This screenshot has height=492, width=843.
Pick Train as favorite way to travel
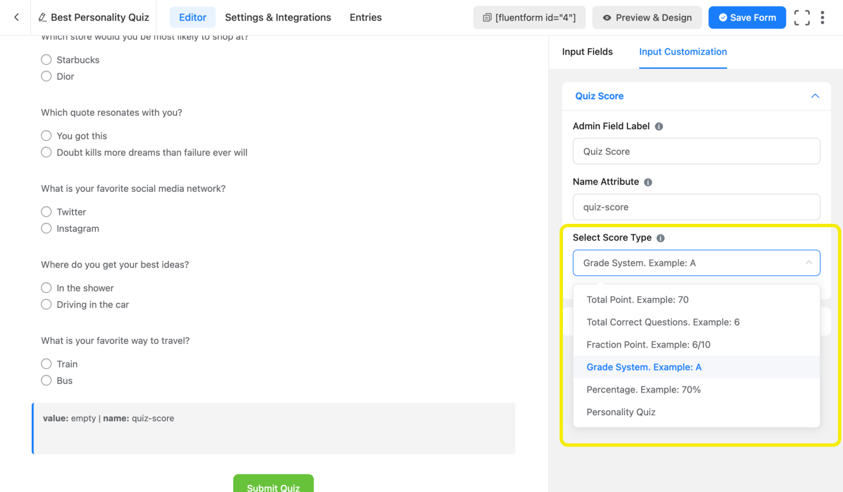[x=46, y=364]
